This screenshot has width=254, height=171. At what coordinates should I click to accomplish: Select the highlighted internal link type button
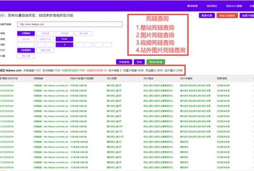26,33
